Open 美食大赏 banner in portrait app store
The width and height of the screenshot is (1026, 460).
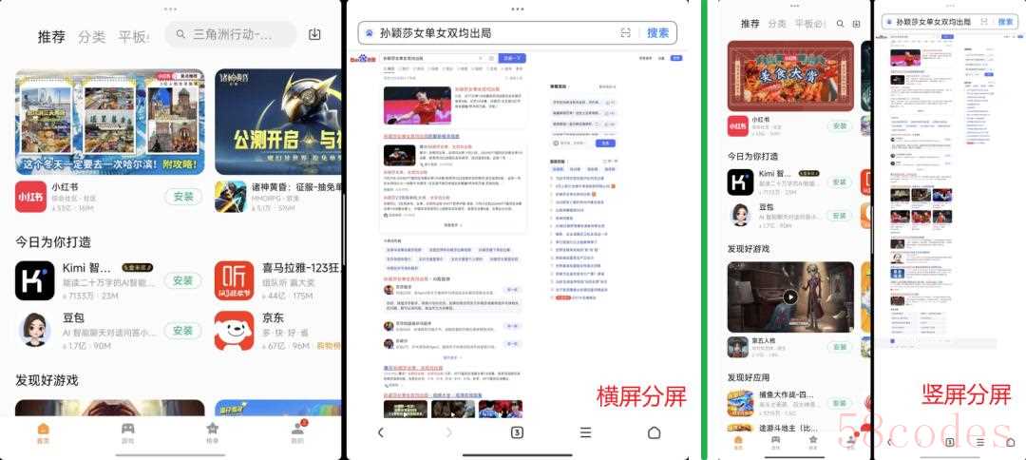790,76
